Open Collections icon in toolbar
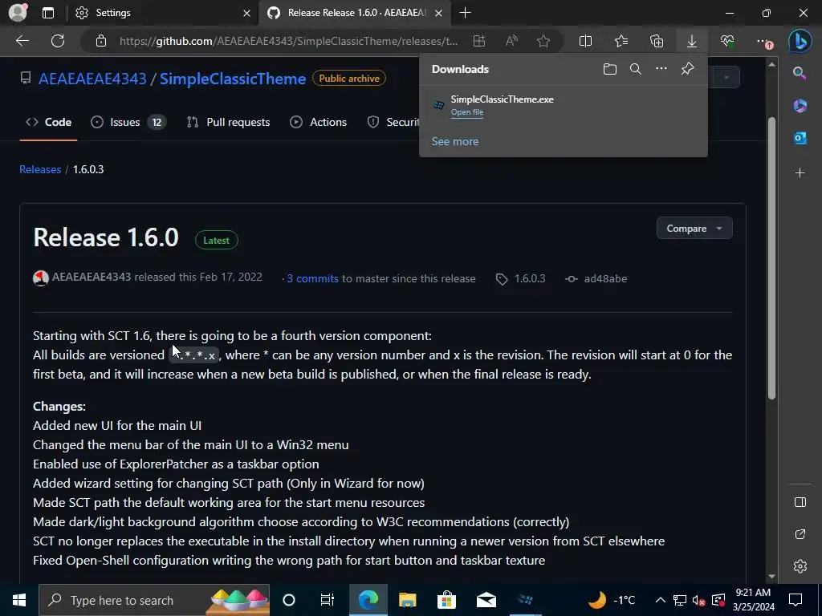This screenshot has width=822, height=616. pos(657,41)
